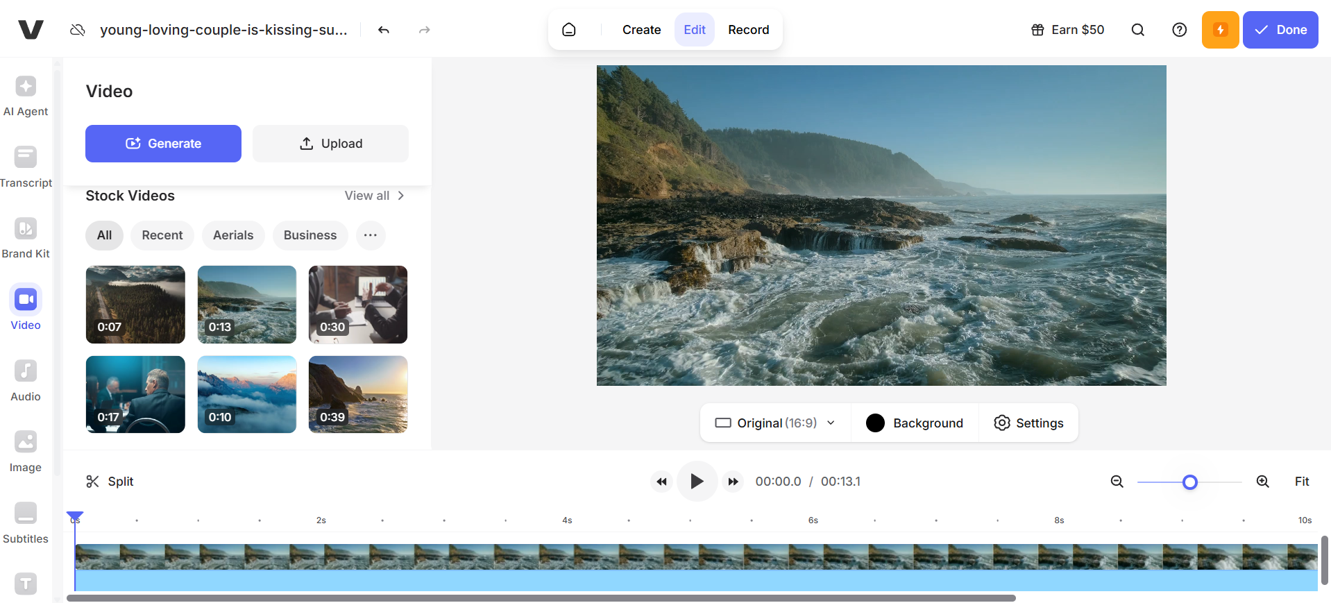The height and width of the screenshot is (603, 1331).
Task: Click Earn $50 referral button
Action: pos(1067,30)
